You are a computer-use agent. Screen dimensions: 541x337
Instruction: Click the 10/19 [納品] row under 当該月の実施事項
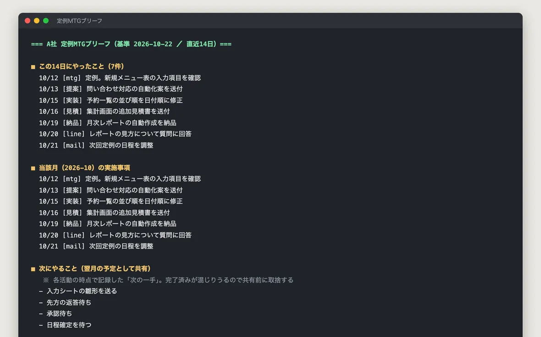click(108, 223)
